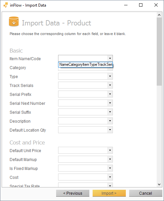
Task: Click the scroll up arrow
Action: click(x=159, y=15)
